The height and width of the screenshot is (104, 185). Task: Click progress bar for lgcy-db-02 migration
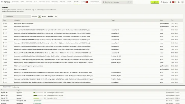point(38,93)
